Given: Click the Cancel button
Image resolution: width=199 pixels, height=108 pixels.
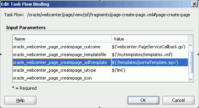Looking at the screenshot, I should pyautogui.click(x=178, y=100).
